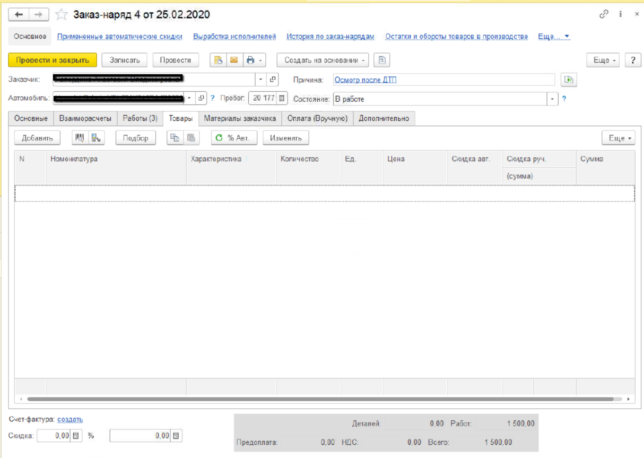Viewport: 644px width, 458px height.
Task: Open calculator in the discount amount field
Action: pyautogui.click(x=177, y=436)
